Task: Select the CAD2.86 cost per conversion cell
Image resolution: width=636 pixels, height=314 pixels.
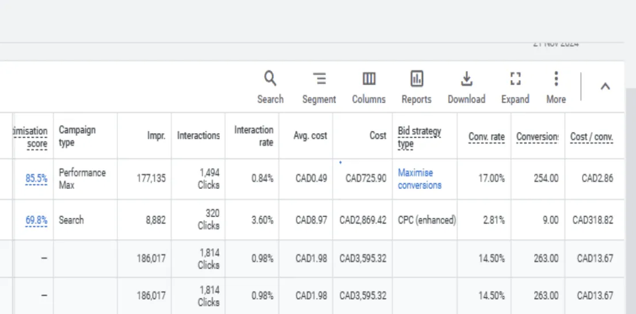Action: tap(595, 179)
